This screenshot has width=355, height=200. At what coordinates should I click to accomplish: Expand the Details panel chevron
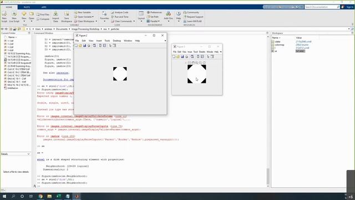(28, 154)
